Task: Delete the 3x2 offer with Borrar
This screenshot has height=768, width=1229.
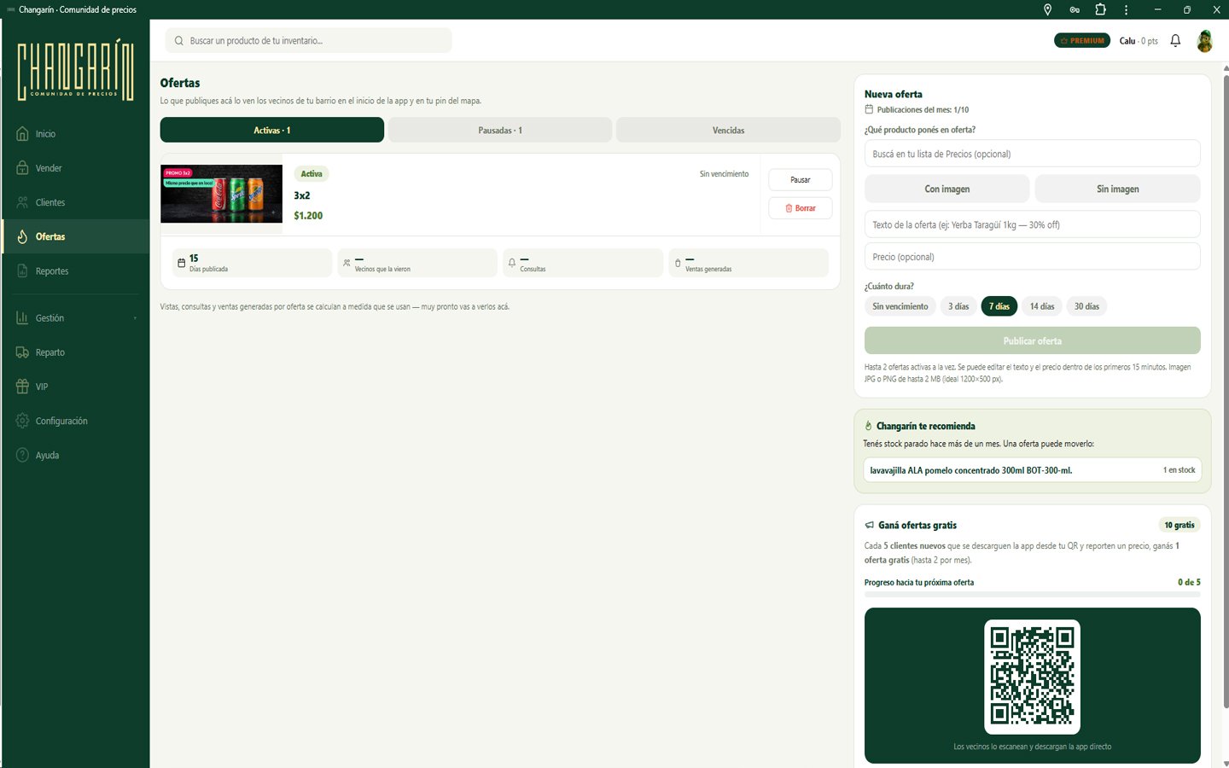Action: tap(801, 208)
